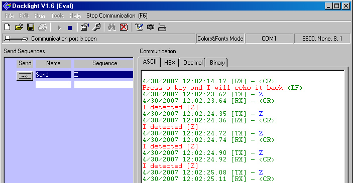Viewport: 353px width, 183px height.
Task: Click Stop Communication (F6) menu item
Action: [x=117, y=16]
